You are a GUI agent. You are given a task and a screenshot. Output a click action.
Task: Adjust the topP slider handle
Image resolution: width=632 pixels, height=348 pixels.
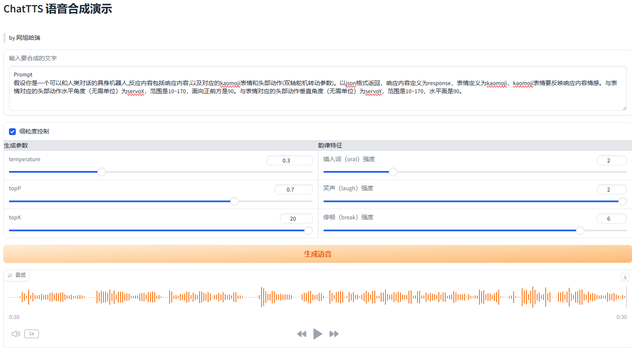(x=235, y=201)
